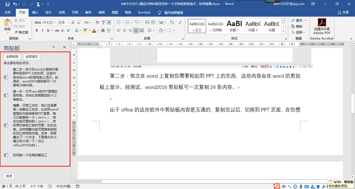Image resolution: width=355 pixels, height=189 pixels.
Task: Switch to the 插入 ribbon tab
Action: pyautogui.click(x=35, y=12)
